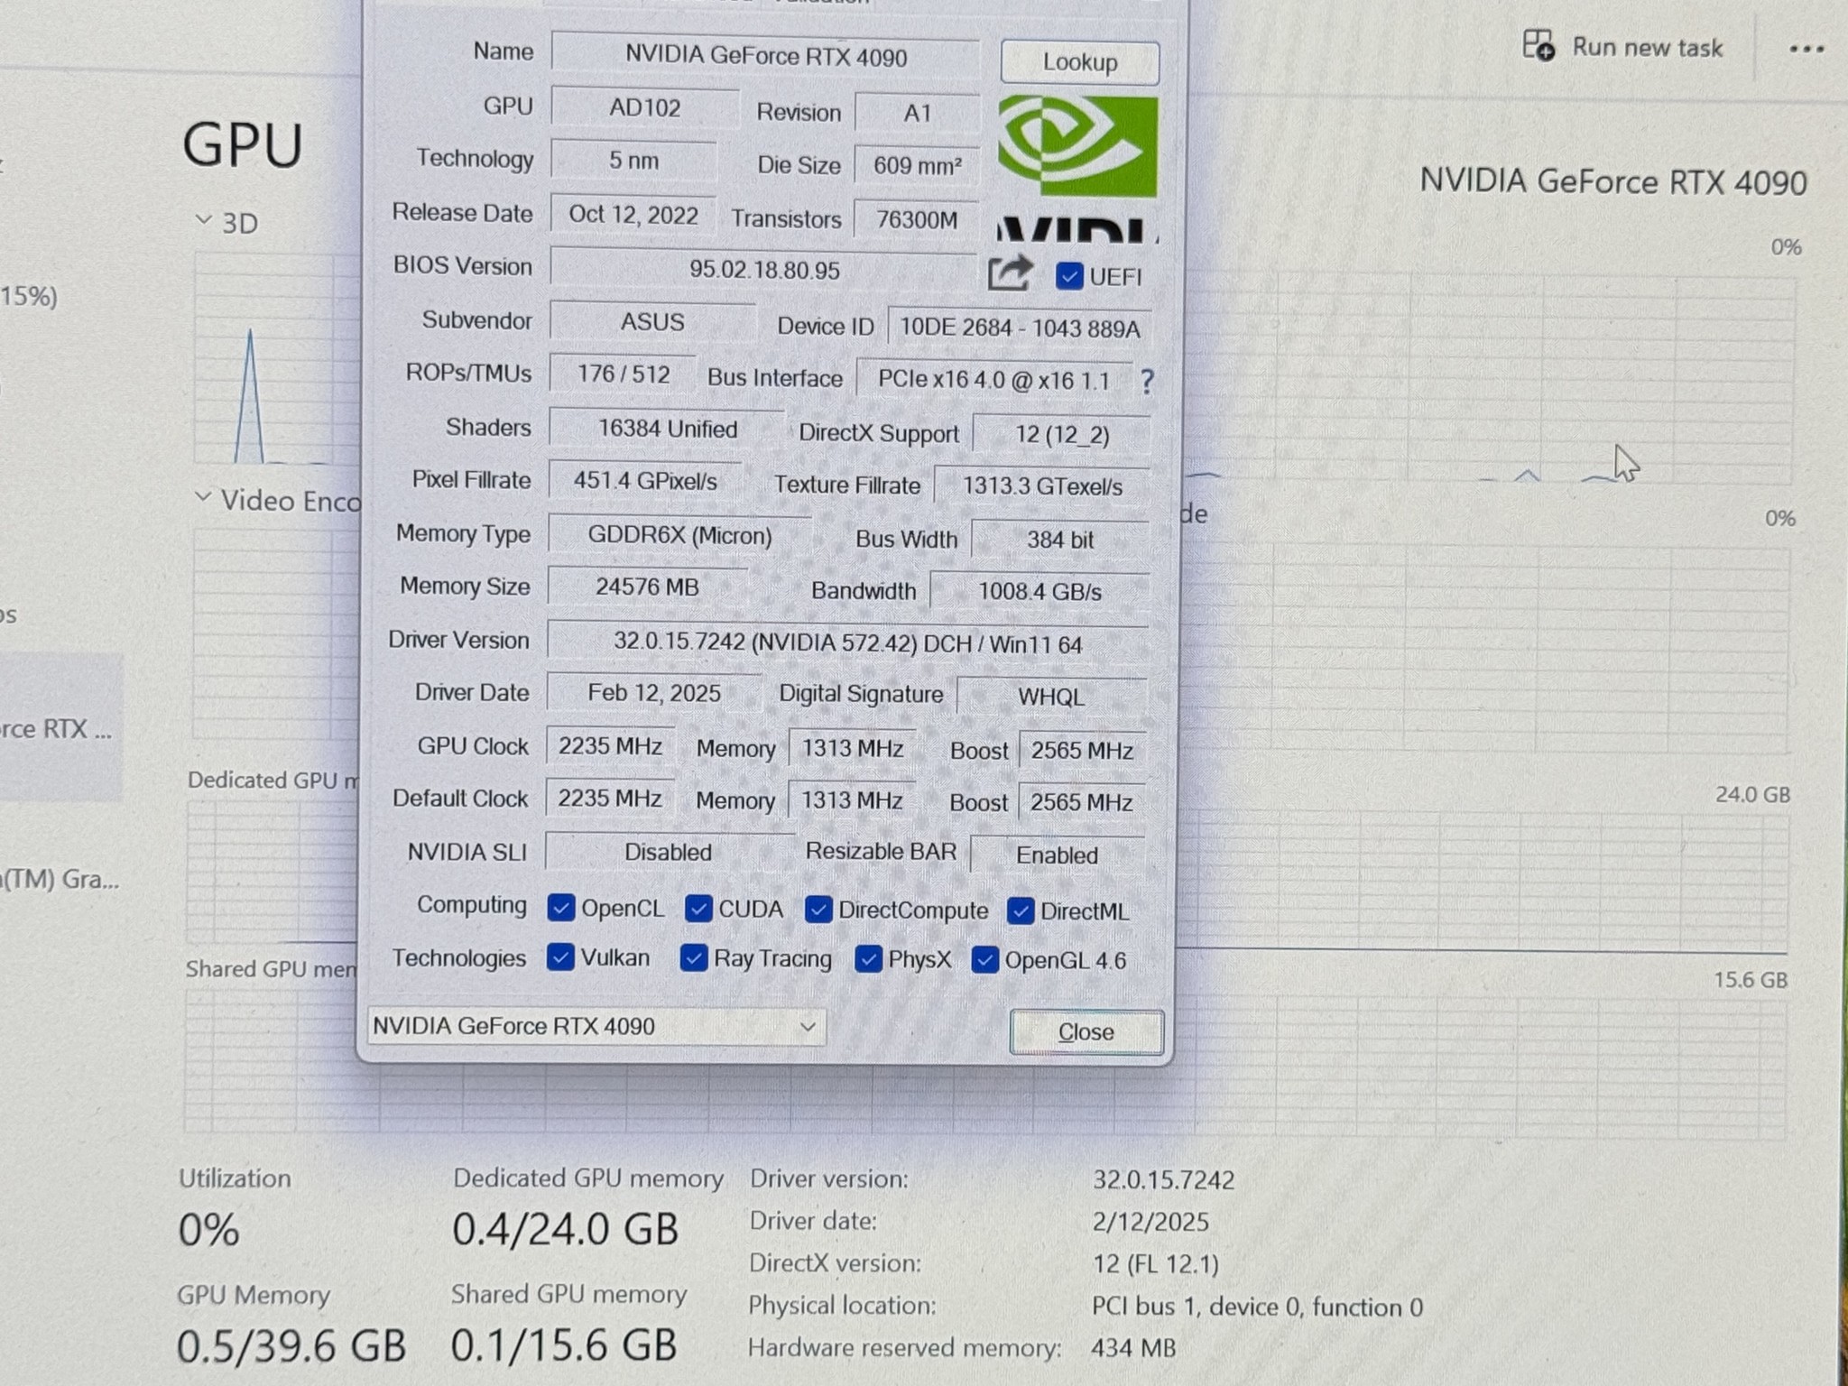
Task: Toggle the UEFI checkbox
Action: [x=1068, y=276]
